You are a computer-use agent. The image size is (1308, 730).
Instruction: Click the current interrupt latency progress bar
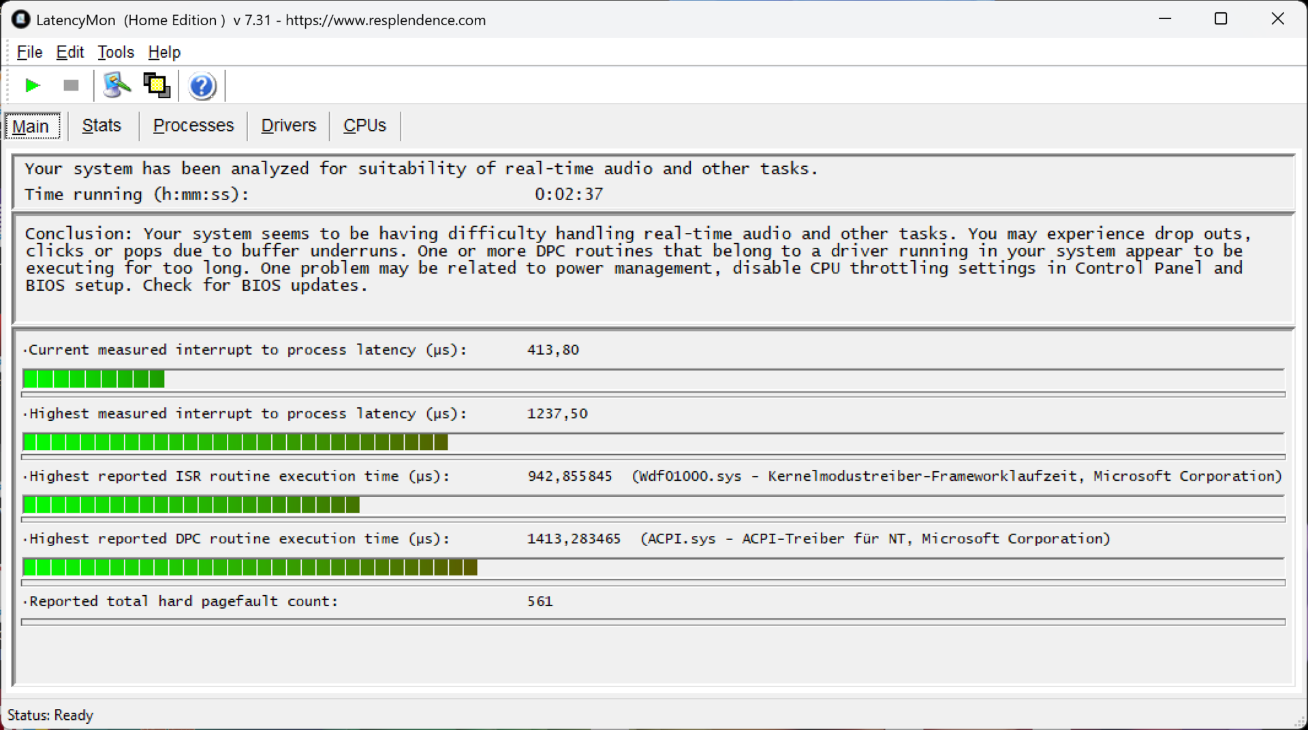click(x=653, y=379)
